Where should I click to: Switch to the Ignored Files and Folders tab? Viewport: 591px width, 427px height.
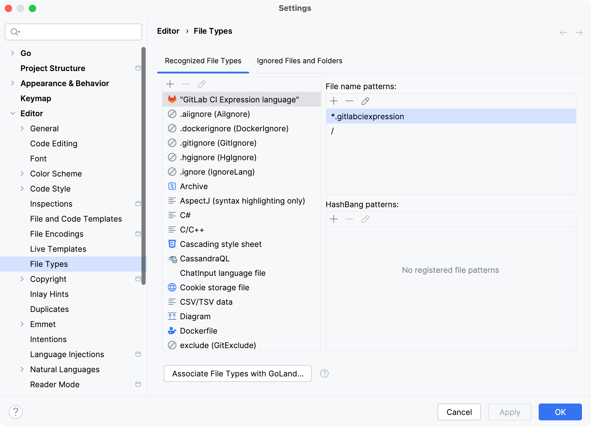[x=299, y=61]
